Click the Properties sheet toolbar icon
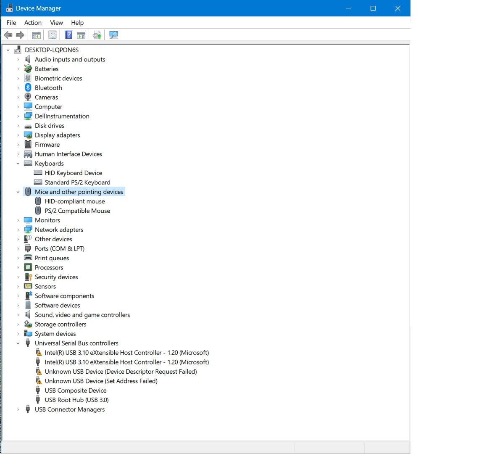The image size is (484, 454). 53,35
